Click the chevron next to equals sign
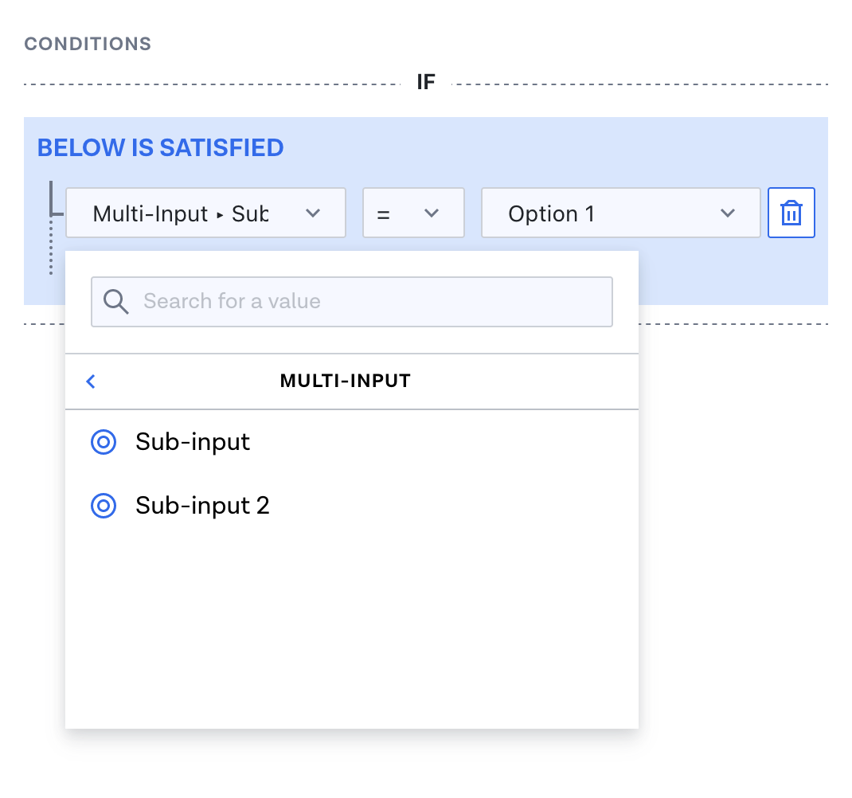Viewport: 852px width, 798px height. [432, 213]
